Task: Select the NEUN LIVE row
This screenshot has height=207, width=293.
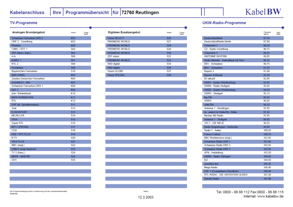Action: (x=50, y=116)
